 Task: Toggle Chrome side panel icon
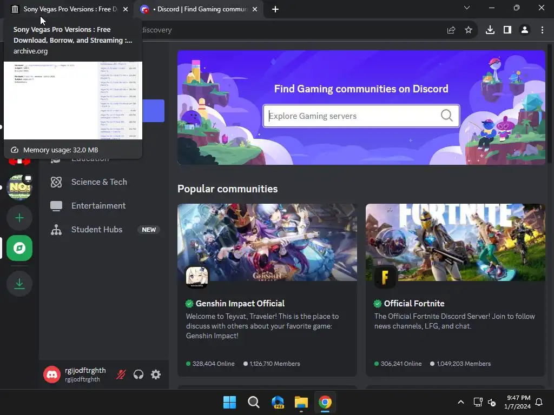pyautogui.click(x=507, y=30)
